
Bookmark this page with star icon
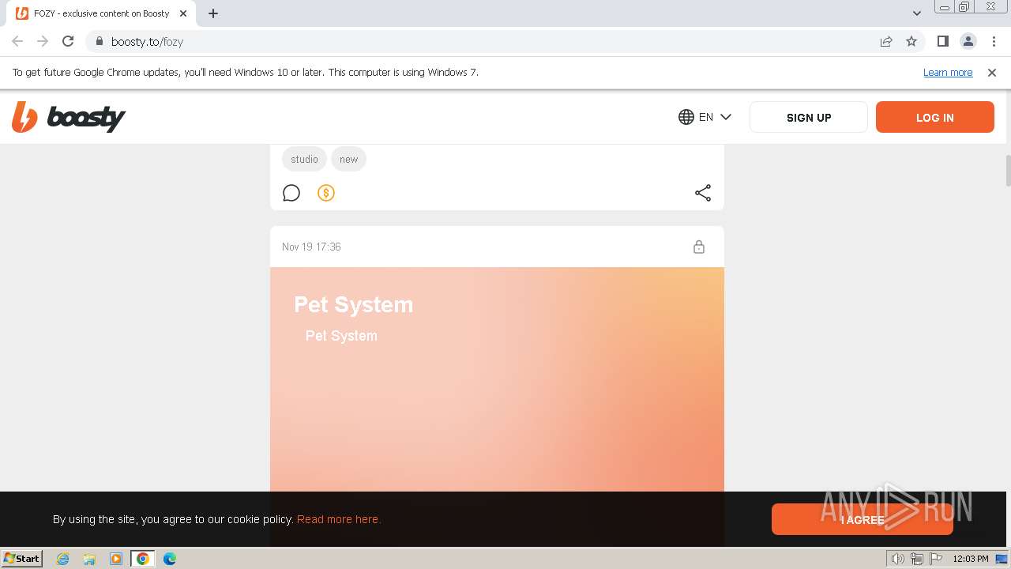pos(911,41)
